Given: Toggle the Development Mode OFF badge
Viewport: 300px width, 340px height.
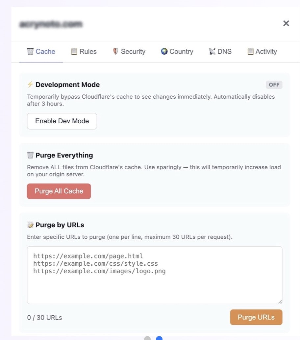Looking at the screenshot, I should point(274,85).
